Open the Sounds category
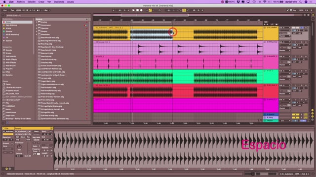 [x=9, y=50]
